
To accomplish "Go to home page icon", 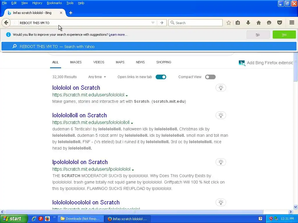I will coord(259,23).
